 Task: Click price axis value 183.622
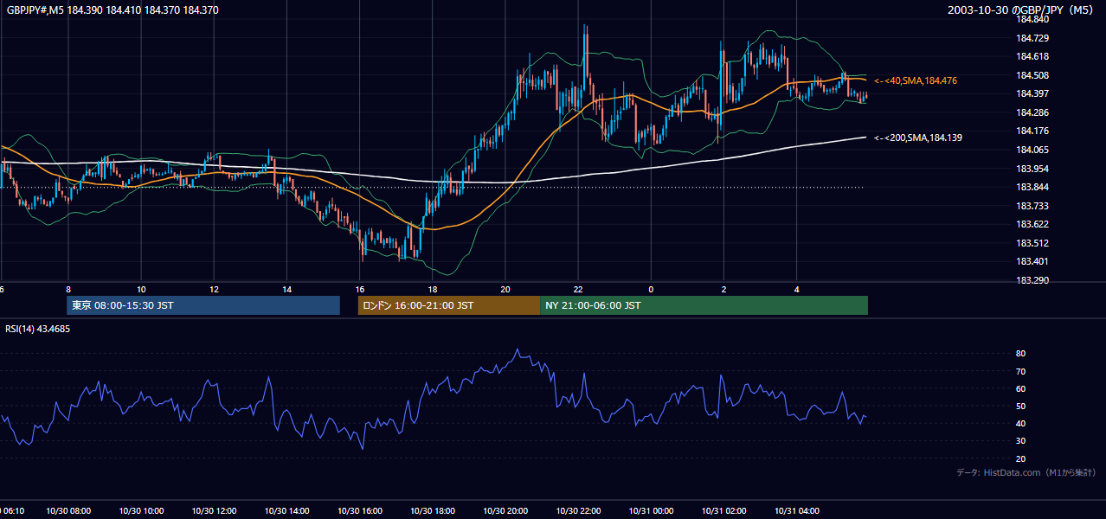point(1032,224)
